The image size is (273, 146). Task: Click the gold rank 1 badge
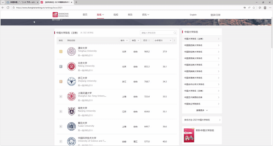(61, 51)
